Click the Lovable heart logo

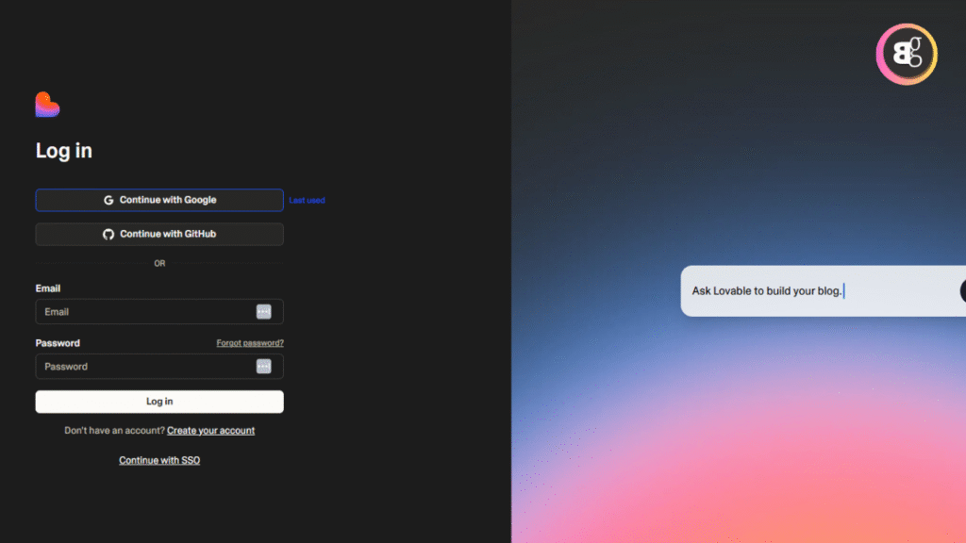[45, 104]
